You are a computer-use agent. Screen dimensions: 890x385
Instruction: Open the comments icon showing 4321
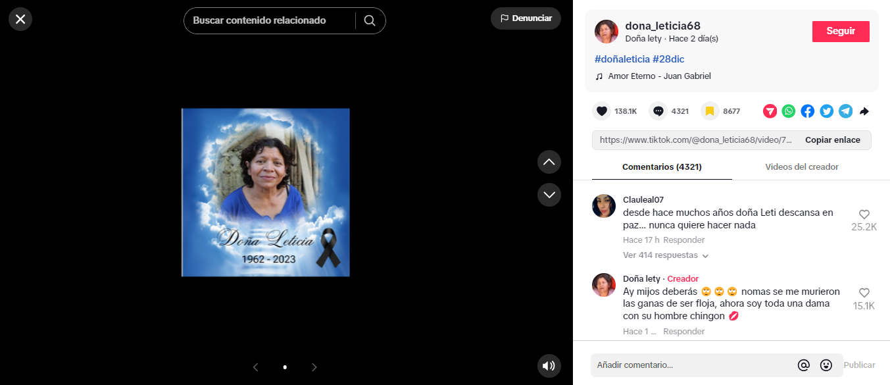point(657,111)
